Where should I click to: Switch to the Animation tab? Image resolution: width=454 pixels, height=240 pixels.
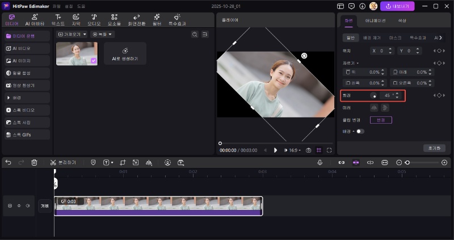375,20
